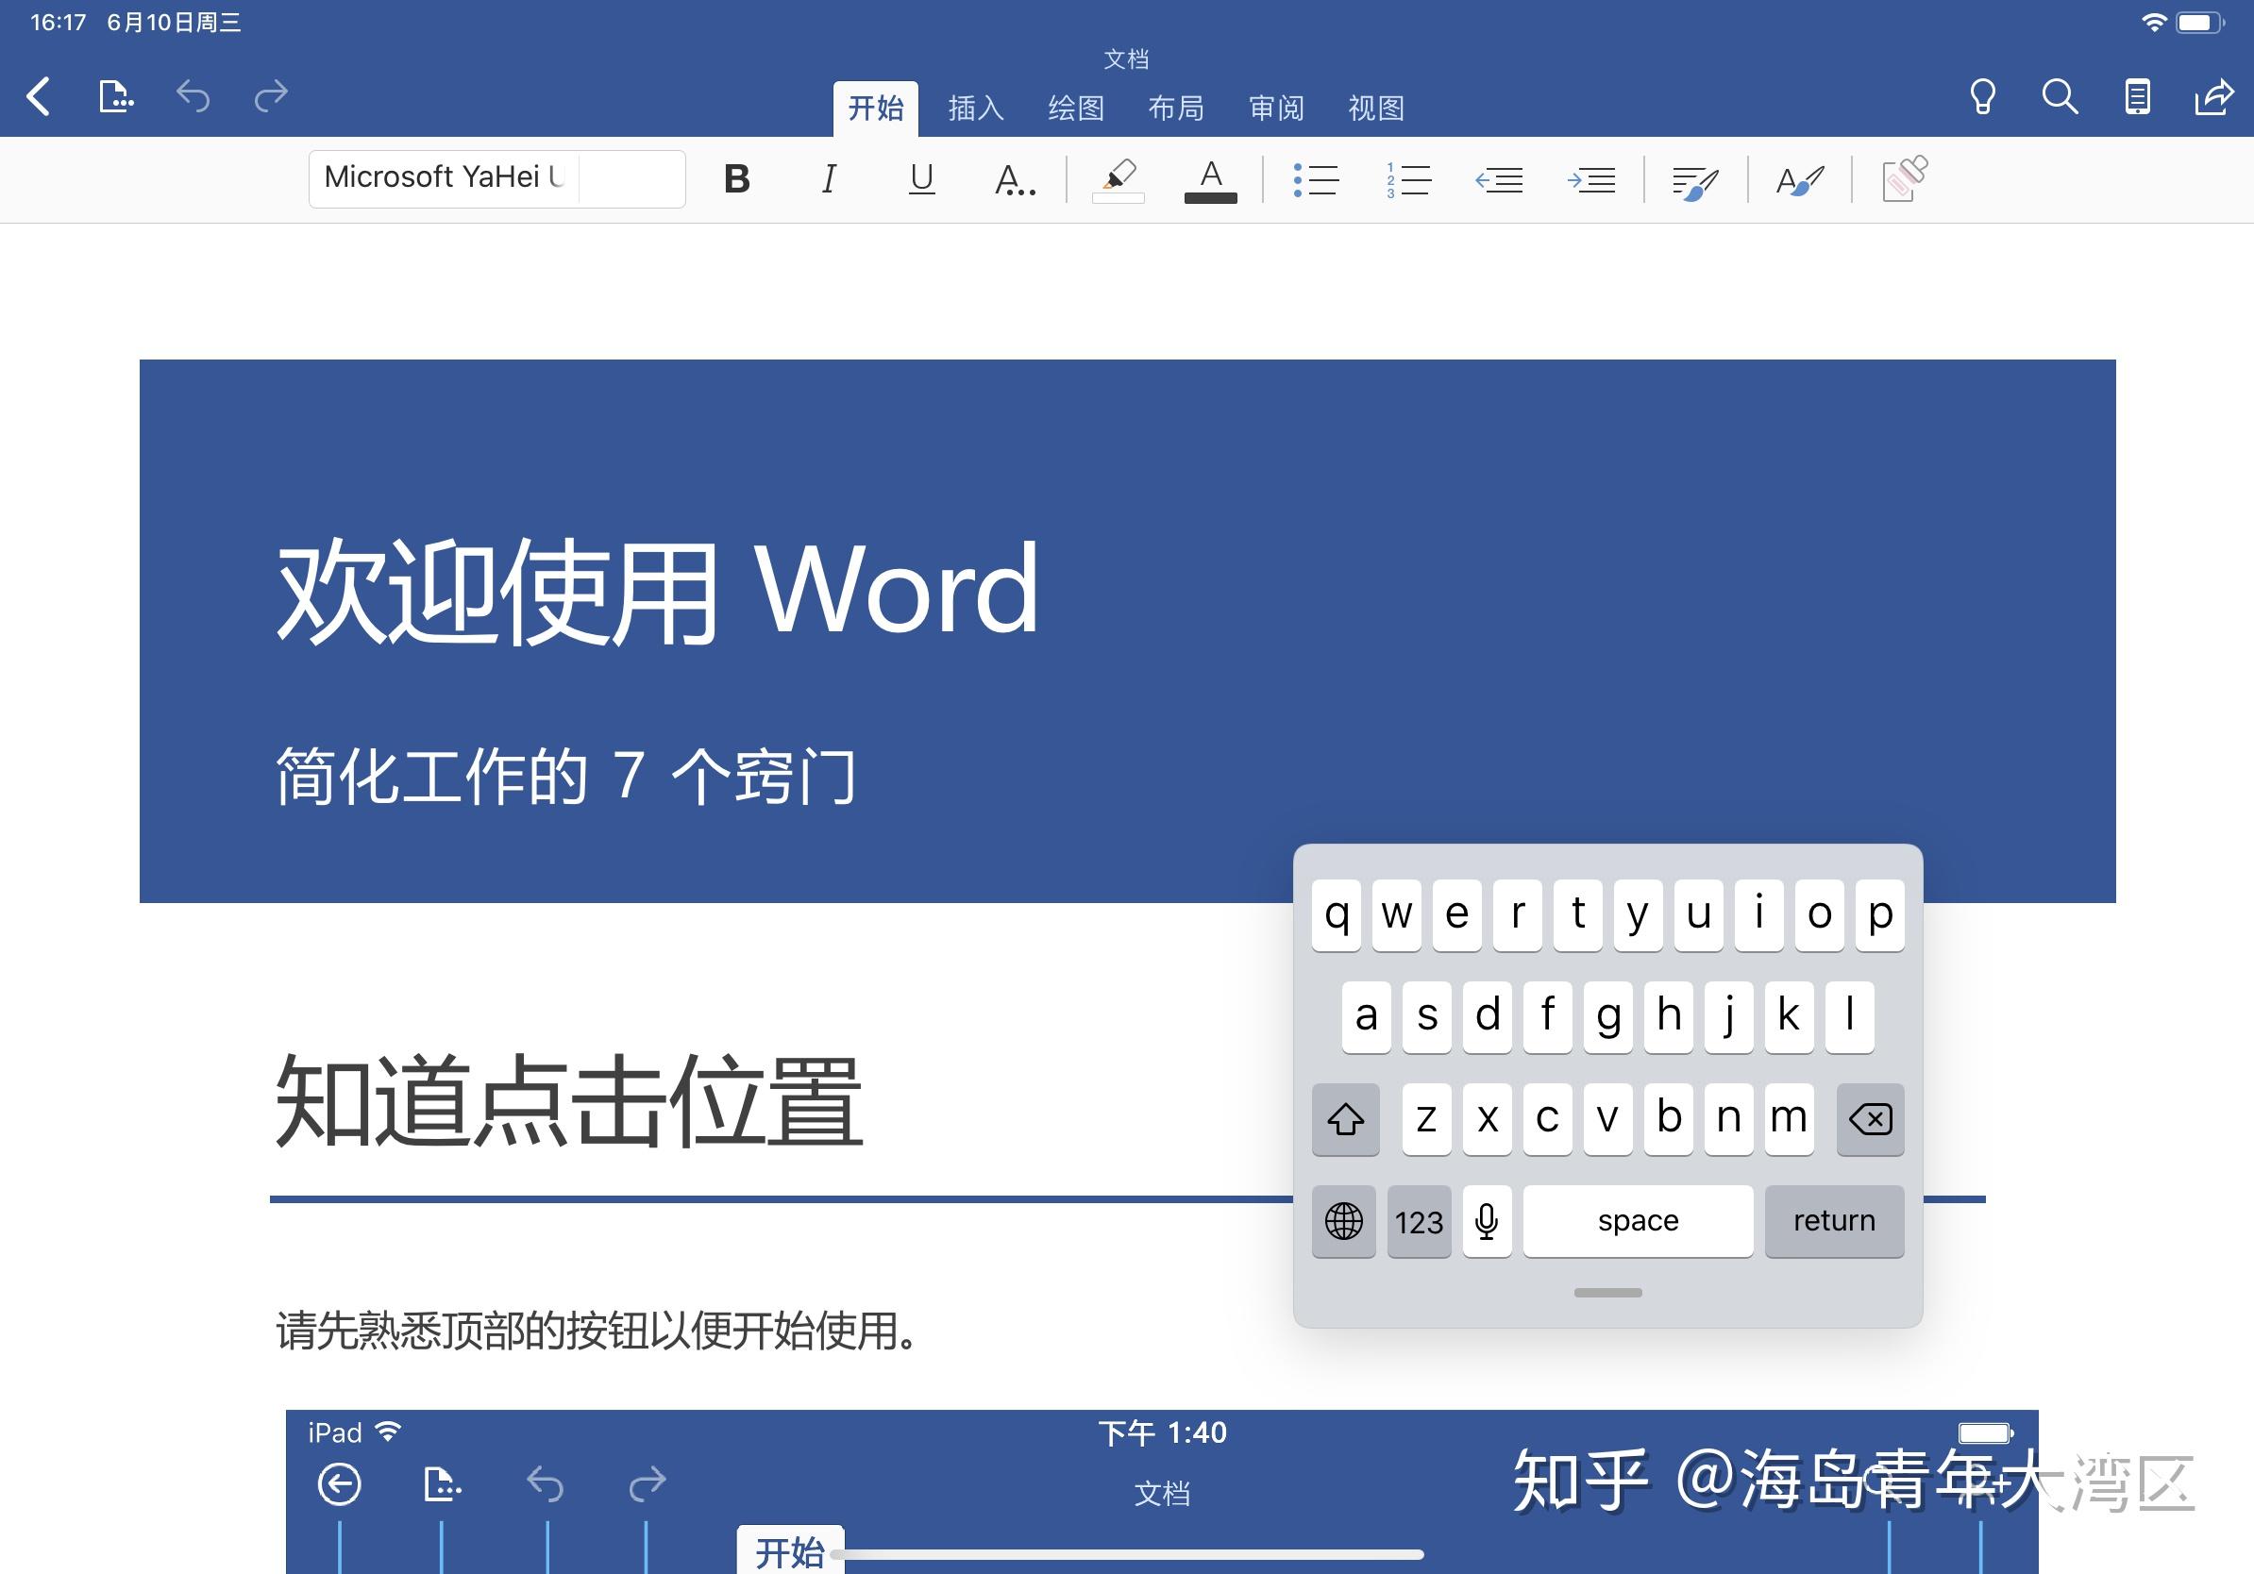Tap the space key
Image resolution: width=2254 pixels, height=1574 pixels.
pyautogui.click(x=1639, y=1221)
